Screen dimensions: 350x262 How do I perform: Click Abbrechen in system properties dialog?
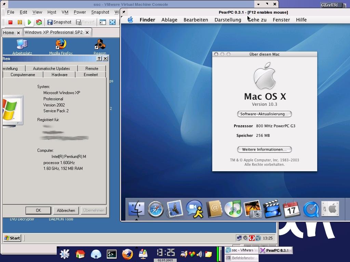pyautogui.click(x=66, y=210)
